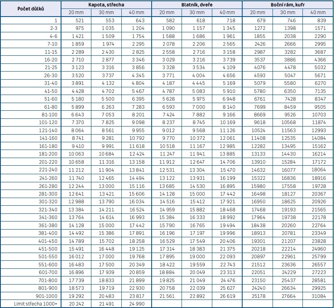
Task: Select the "Blatník, dveře" column group header
Action: (197, 5)
